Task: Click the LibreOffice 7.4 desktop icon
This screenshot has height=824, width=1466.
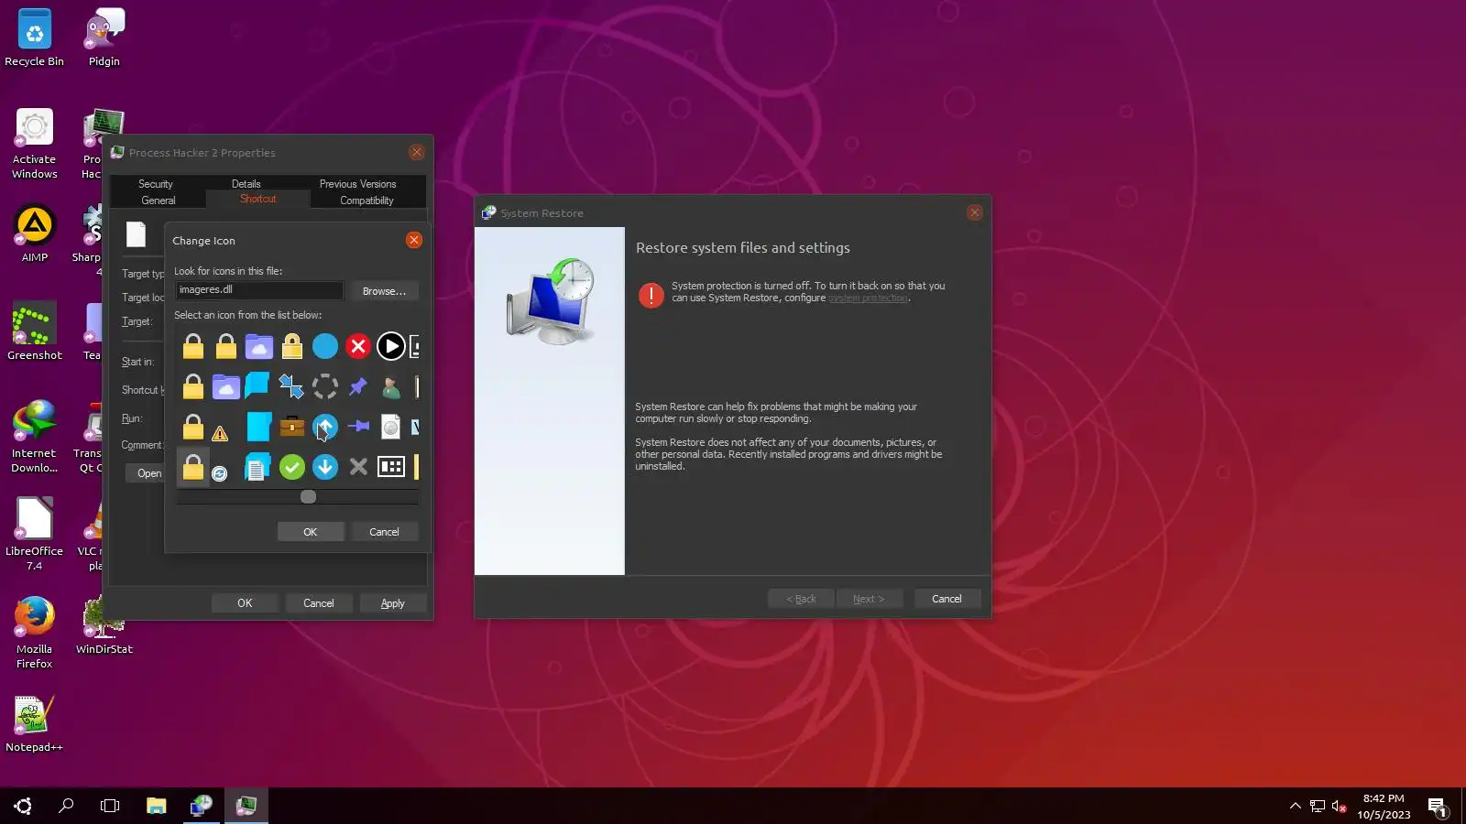Action: click(x=34, y=536)
